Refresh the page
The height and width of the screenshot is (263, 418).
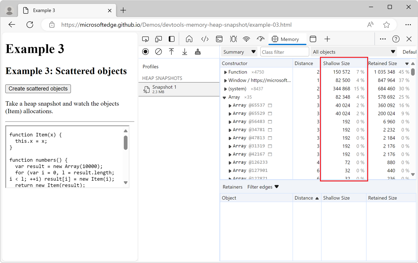point(30,25)
